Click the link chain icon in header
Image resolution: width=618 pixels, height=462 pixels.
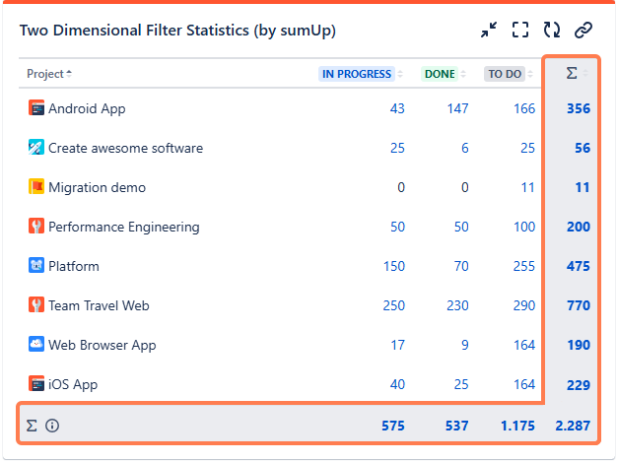tap(584, 31)
